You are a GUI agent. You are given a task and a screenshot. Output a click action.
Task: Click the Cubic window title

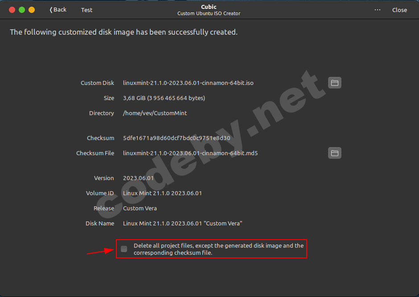pos(209,7)
